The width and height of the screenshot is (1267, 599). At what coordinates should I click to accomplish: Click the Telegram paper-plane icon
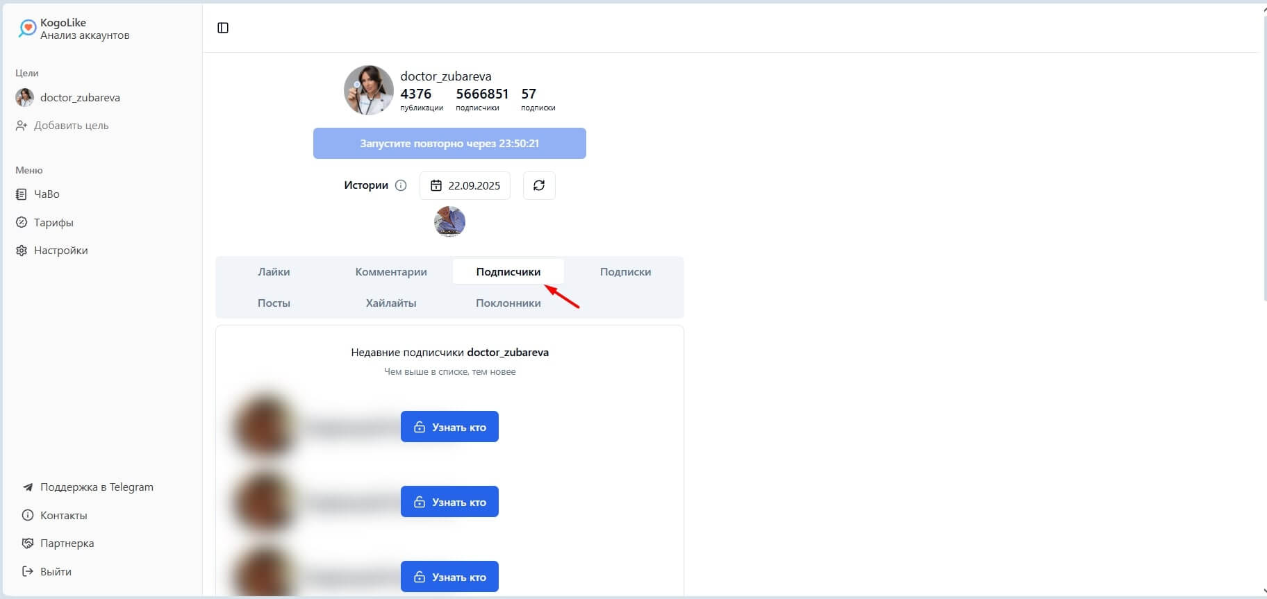click(x=28, y=487)
